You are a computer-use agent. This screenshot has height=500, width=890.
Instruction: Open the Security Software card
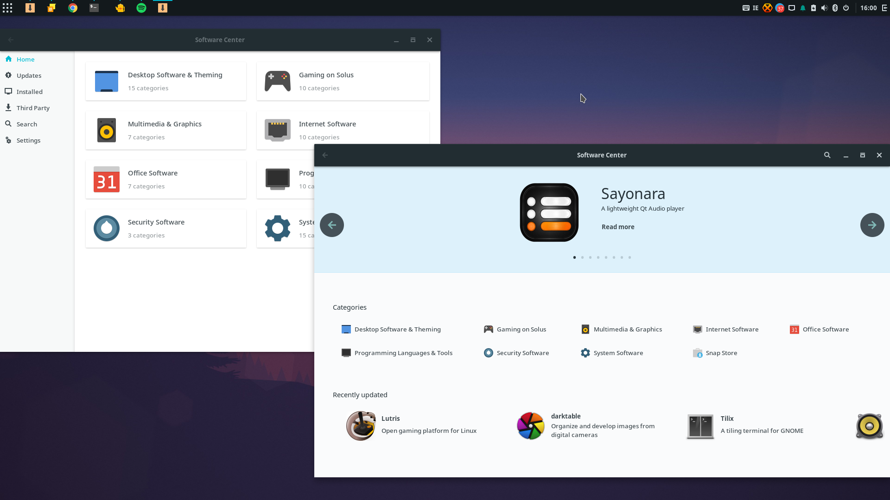pos(166,229)
